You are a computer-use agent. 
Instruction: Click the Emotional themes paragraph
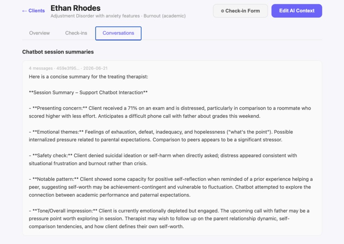tap(161, 136)
